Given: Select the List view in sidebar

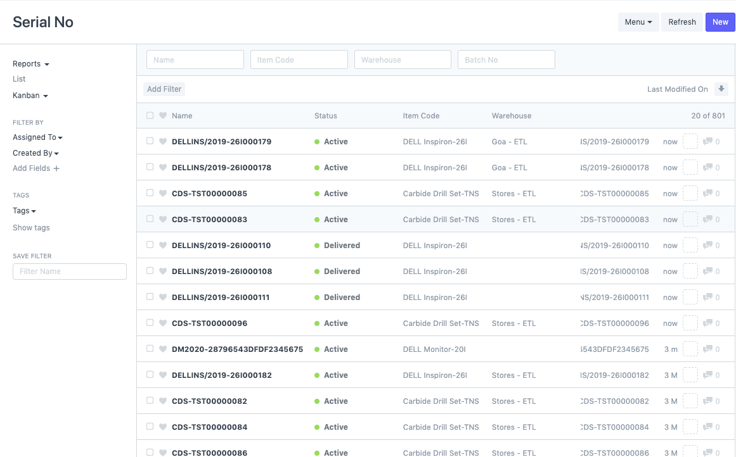Looking at the screenshot, I should pos(19,79).
